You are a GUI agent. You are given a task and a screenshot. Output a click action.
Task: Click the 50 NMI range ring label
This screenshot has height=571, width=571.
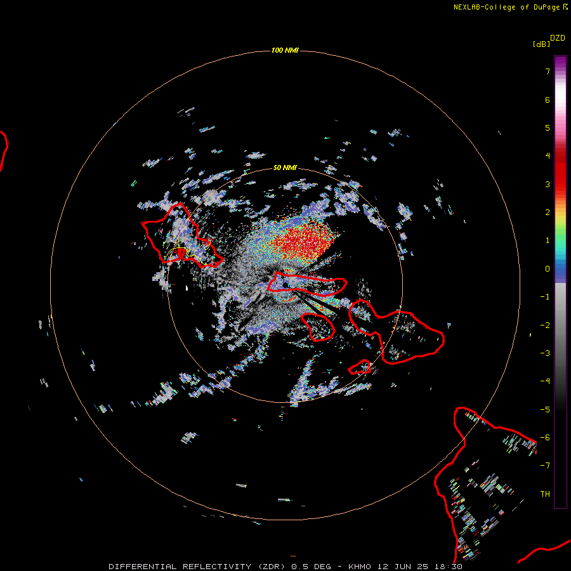click(285, 167)
